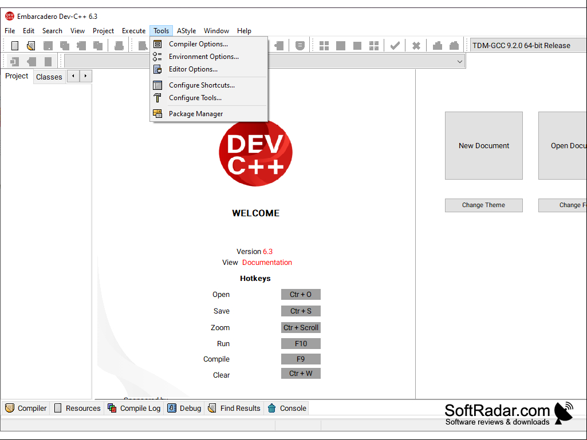Click the cut-off Open Docu… button
587x440 pixels.
click(563, 145)
